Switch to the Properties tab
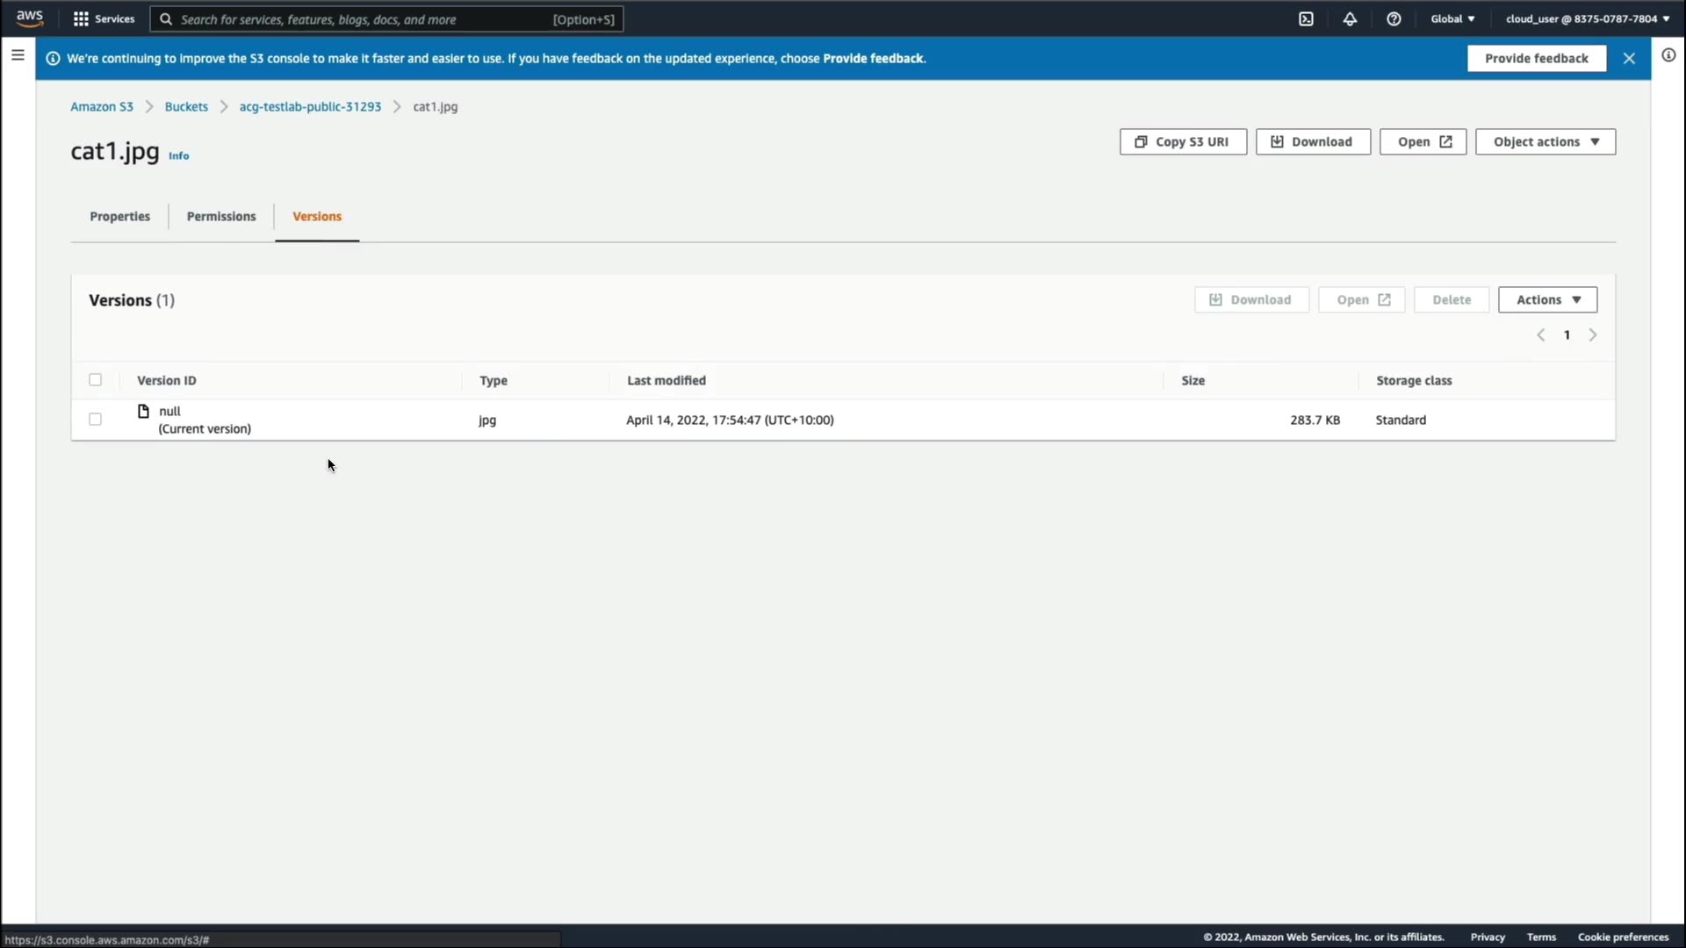Viewport: 1686px width, 948px height. point(119,216)
